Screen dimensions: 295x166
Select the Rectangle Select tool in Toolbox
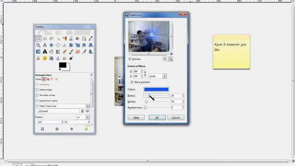(x=38, y=39)
